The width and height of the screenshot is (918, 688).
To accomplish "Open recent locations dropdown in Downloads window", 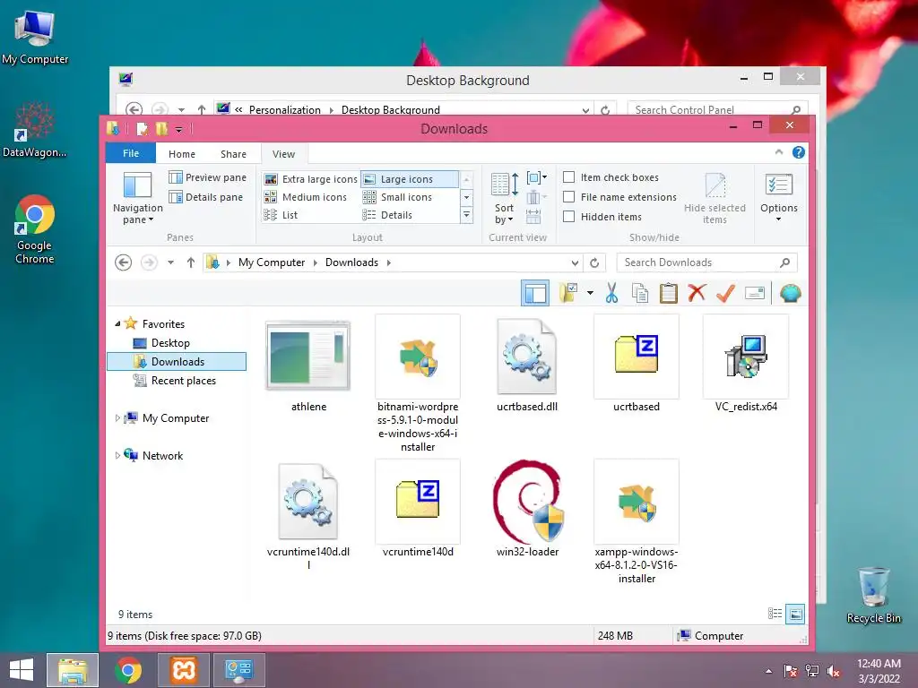I will (x=170, y=262).
